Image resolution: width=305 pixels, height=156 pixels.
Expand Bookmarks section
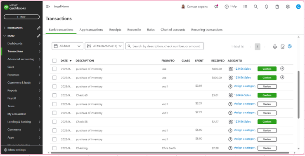pos(5,28)
